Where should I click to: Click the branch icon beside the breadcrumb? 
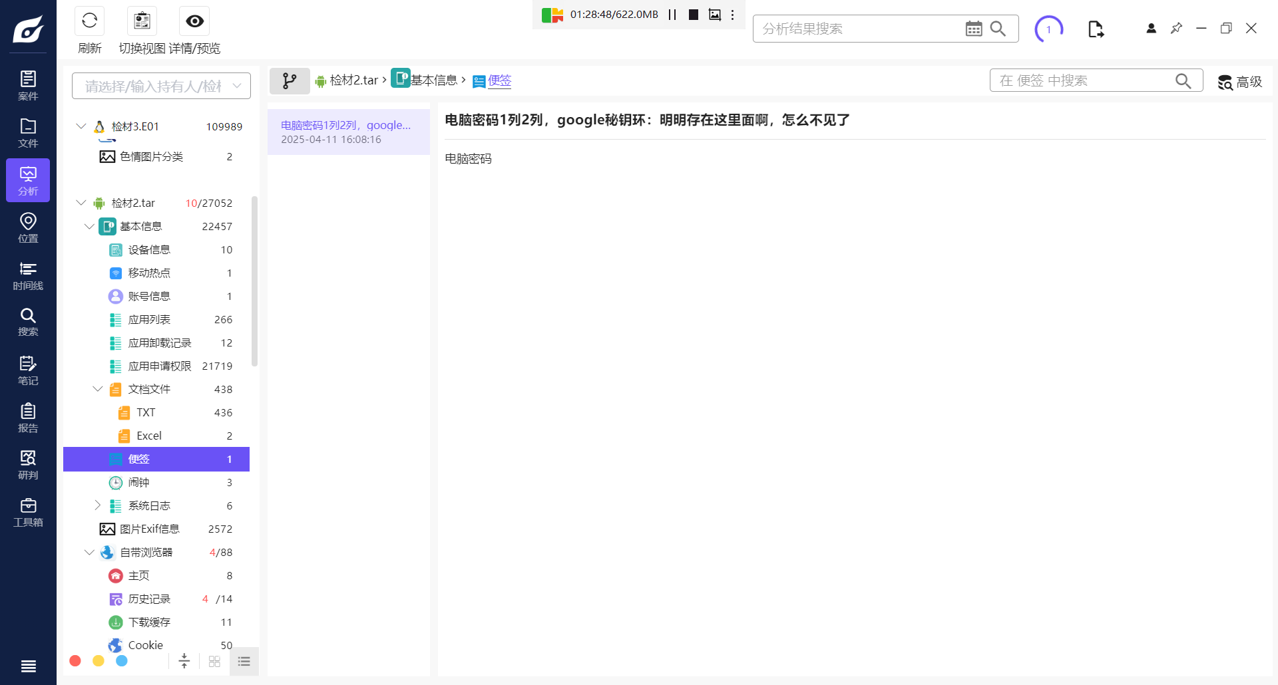click(290, 81)
